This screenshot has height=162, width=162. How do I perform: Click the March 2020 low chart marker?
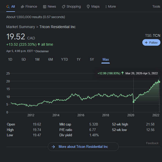pyautogui.click(x=133, y=102)
